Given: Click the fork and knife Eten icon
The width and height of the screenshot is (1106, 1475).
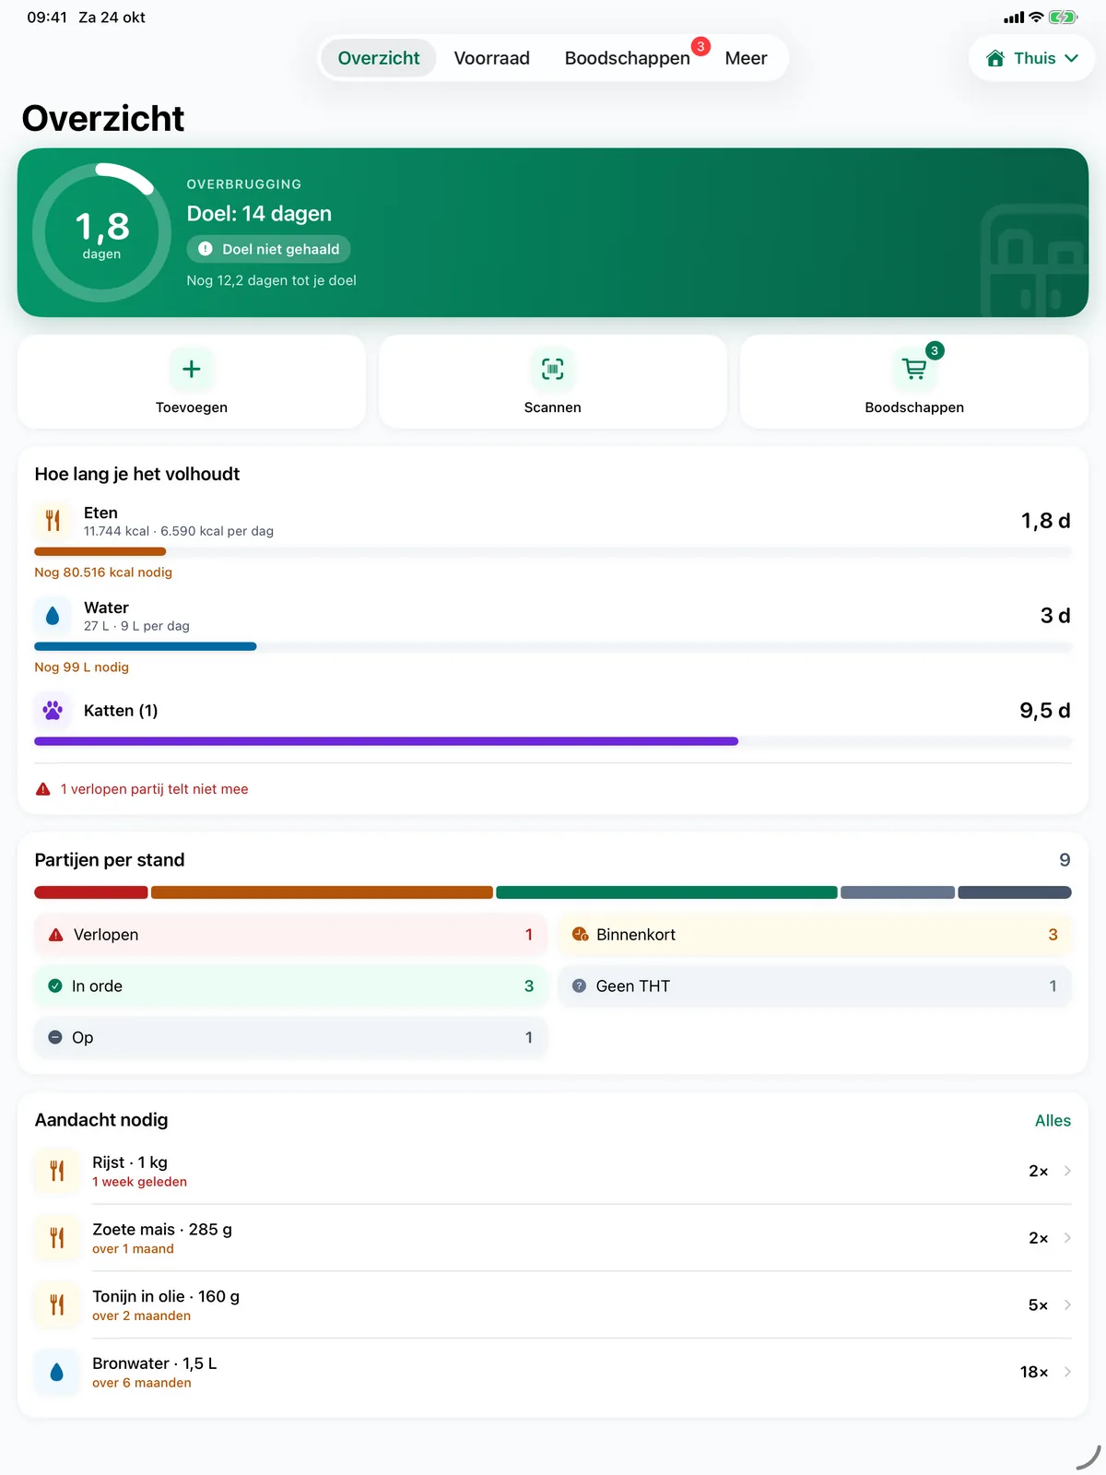Looking at the screenshot, I should [x=53, y=521].
